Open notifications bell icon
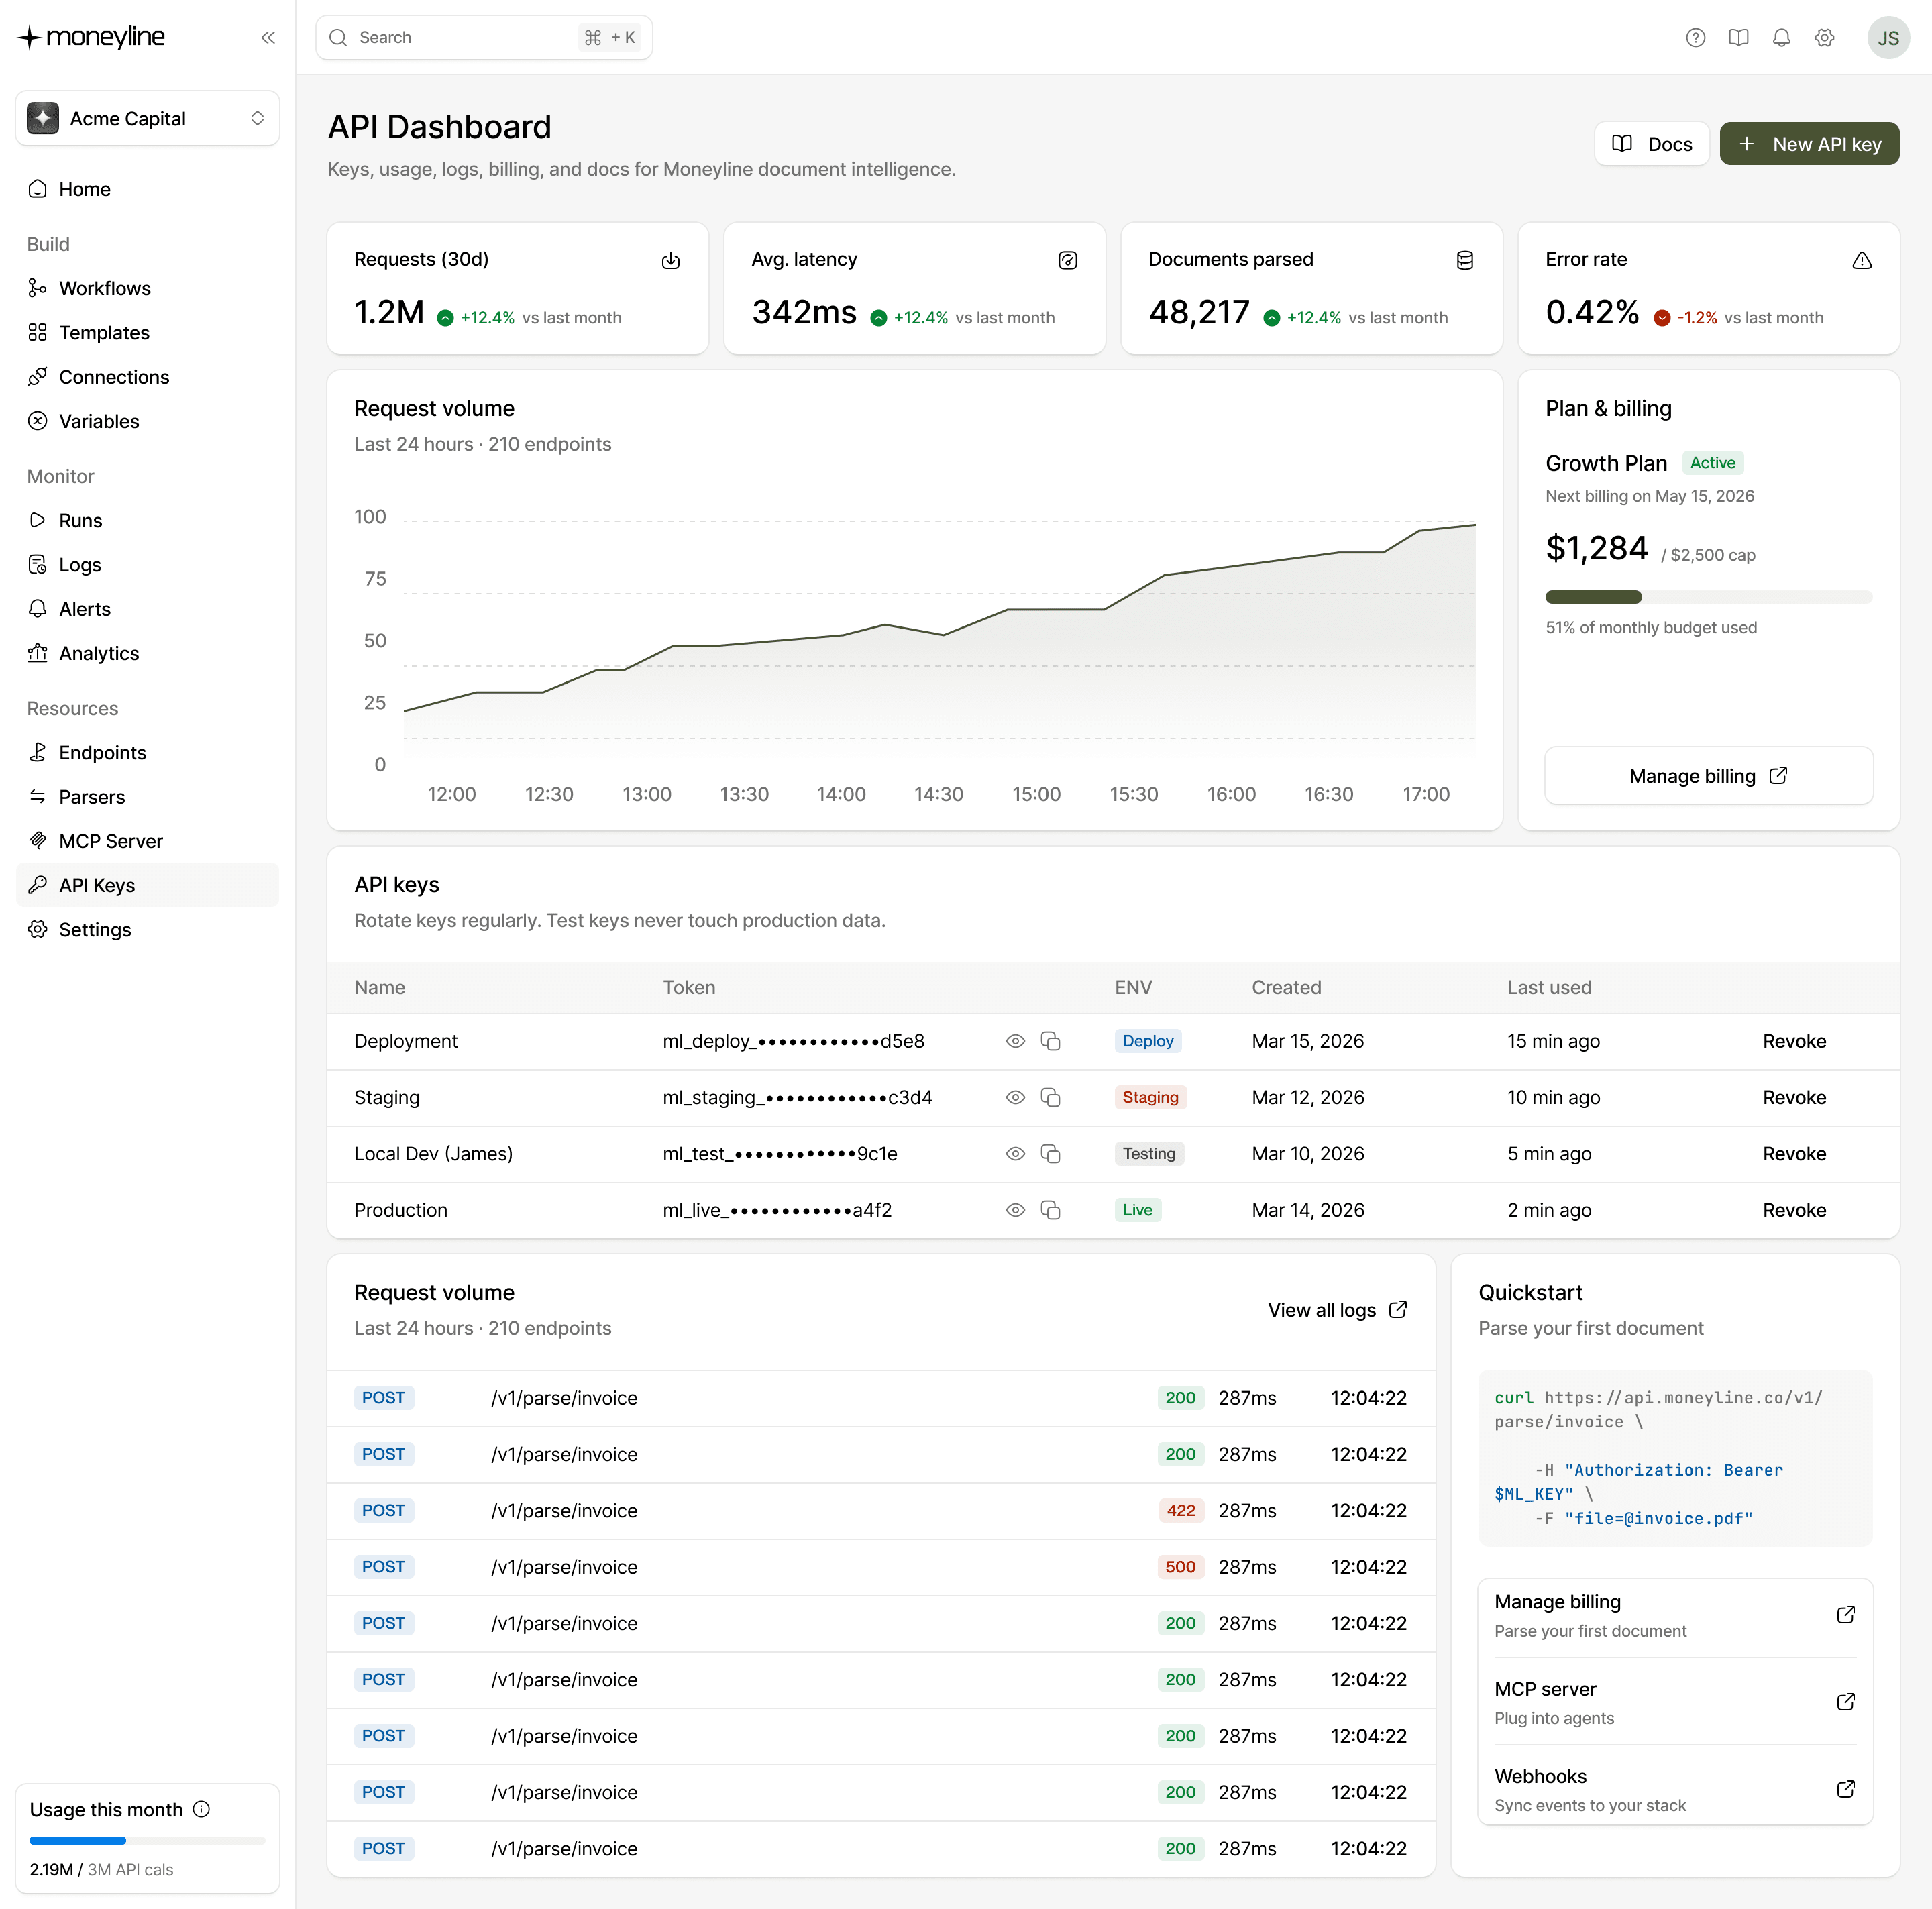The image size is (1932, 1909). pyautogui.click(x=1781, y=37)
